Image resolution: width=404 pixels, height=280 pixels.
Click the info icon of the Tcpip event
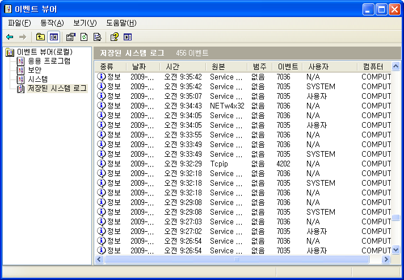point(101,164)
